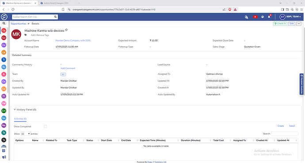The height and width of the screenshot is (163, 305).
Task: Open the YouTube video help icon
Action: click(x=255, y=17)
